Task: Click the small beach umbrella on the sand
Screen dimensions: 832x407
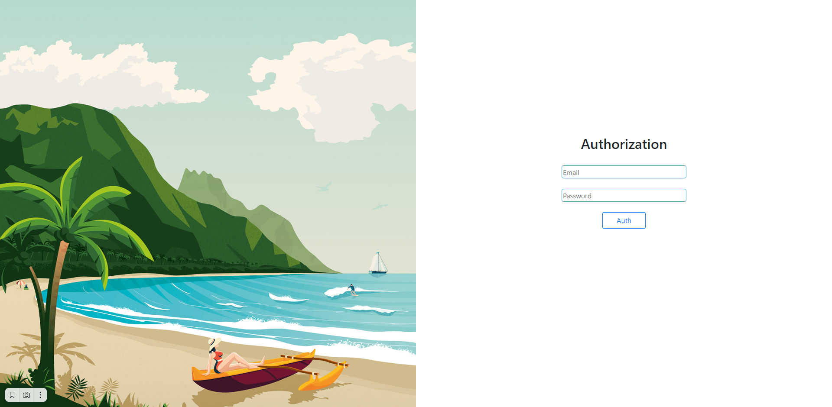Action: coord(20,284)
